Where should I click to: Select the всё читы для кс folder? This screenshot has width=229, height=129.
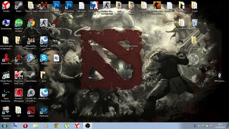6,43
